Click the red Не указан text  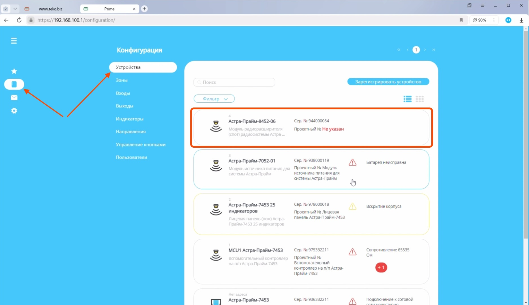coord(333,129)
